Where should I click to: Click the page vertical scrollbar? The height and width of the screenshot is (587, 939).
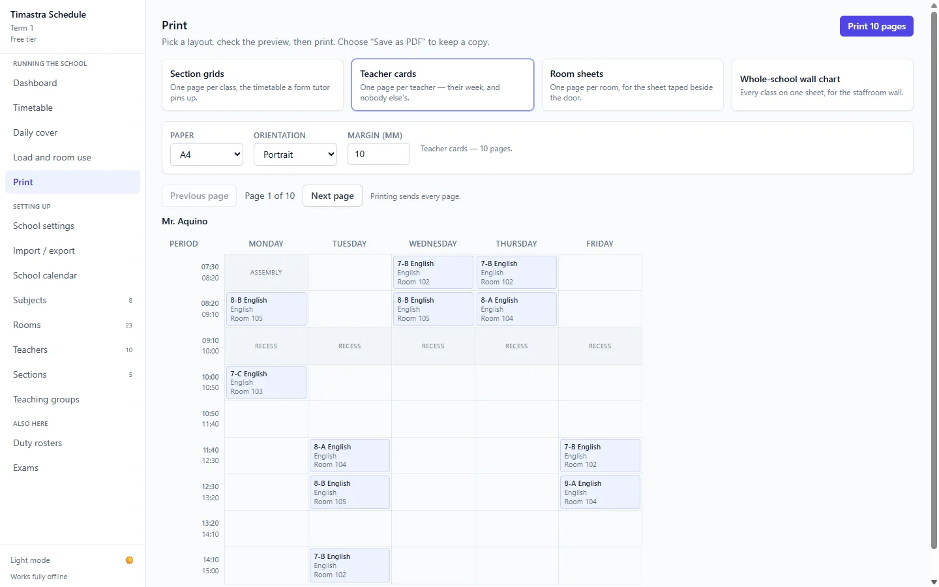(934, 280)
